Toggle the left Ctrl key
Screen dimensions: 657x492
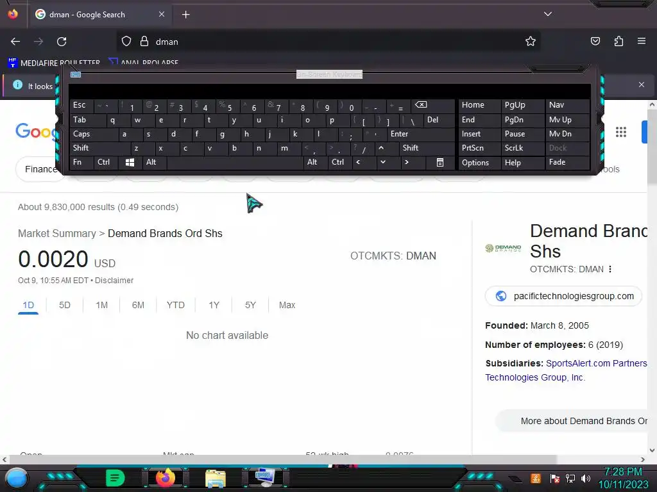click(106, 162)
